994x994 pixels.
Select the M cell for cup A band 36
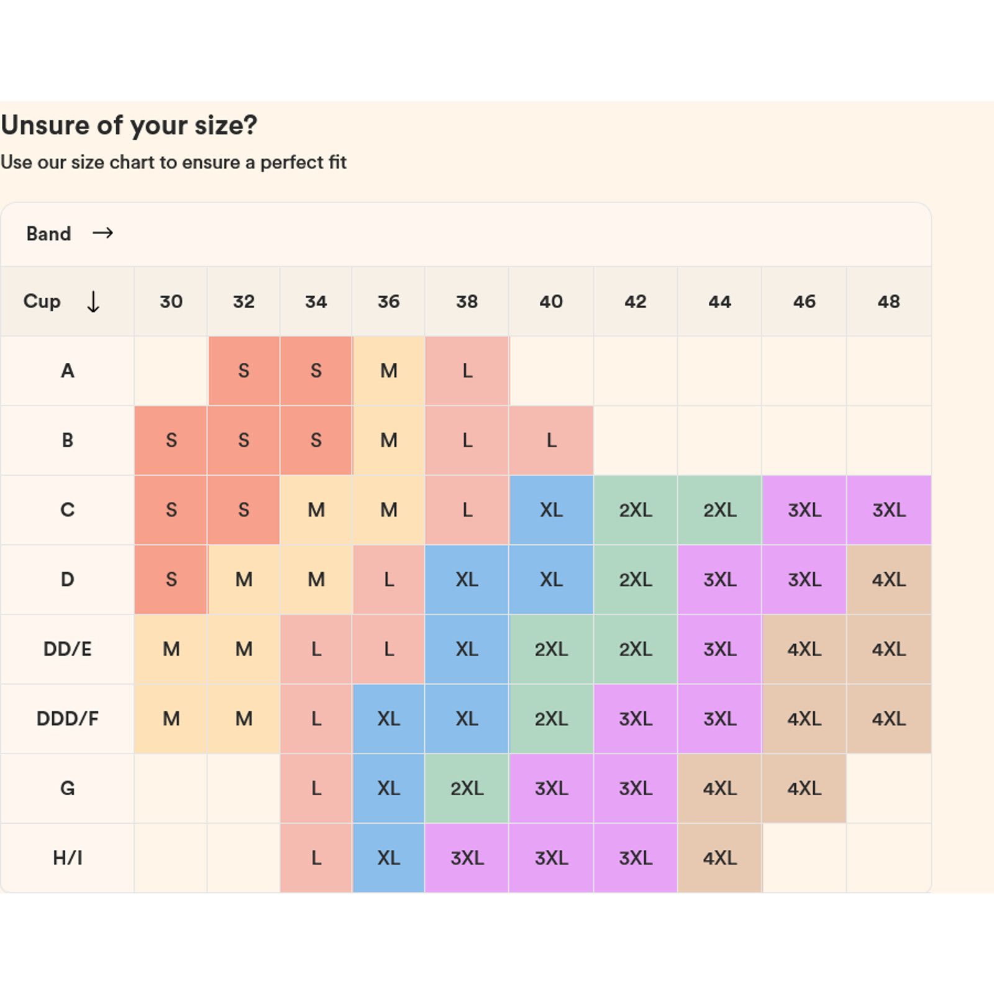(x=388, y=371)
